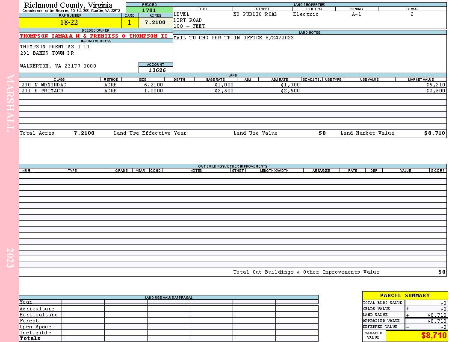Select the DIRT ROAD topo entry

[x=188, y=21]
